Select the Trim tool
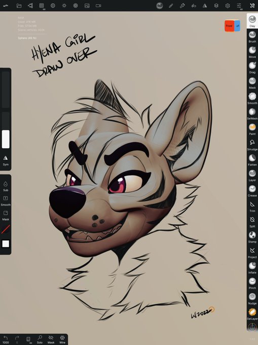 [252, 205]
